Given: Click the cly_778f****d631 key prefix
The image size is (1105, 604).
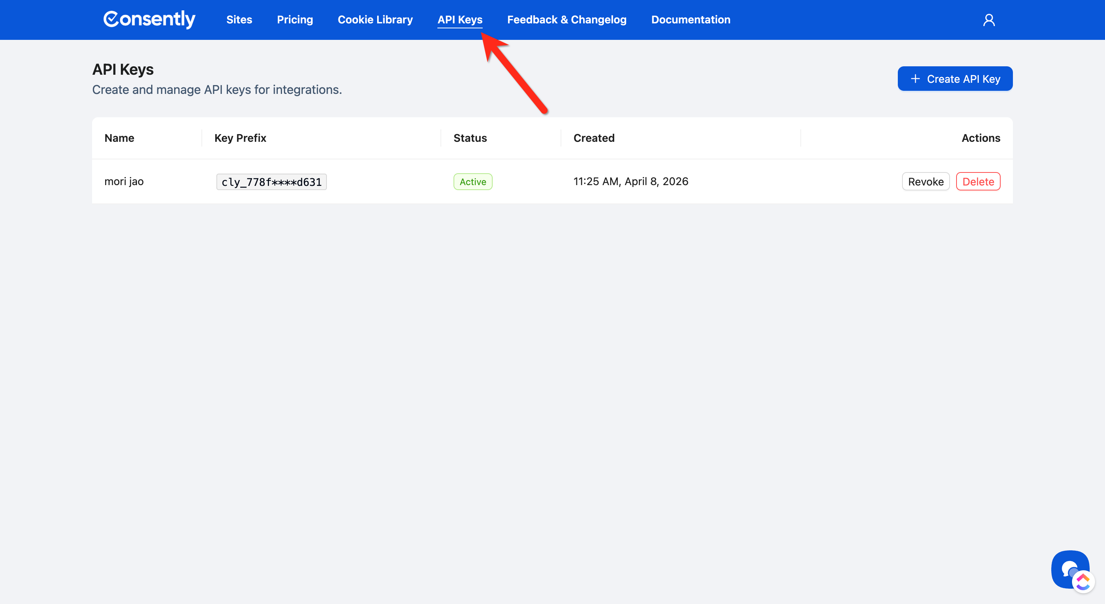Looking at the screenshot, I should tap(272, 182).
